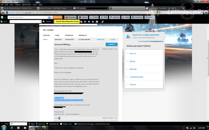Open a new tab with plus button
The height and width of the screenshot is (130, 209).
pos(183,8)
